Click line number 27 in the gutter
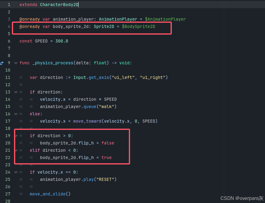 (x=8, y=194)
